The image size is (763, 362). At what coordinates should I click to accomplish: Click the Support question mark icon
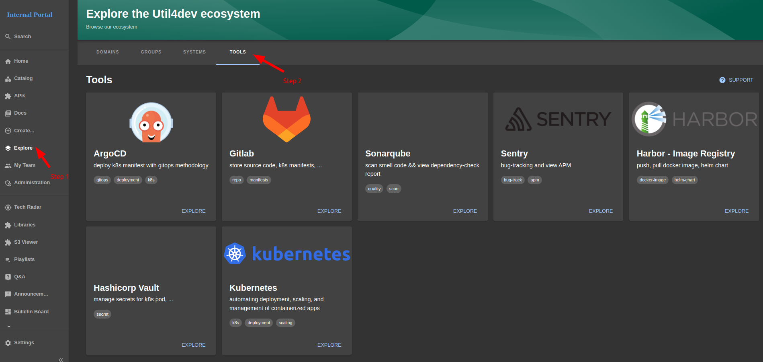(722, 80)
